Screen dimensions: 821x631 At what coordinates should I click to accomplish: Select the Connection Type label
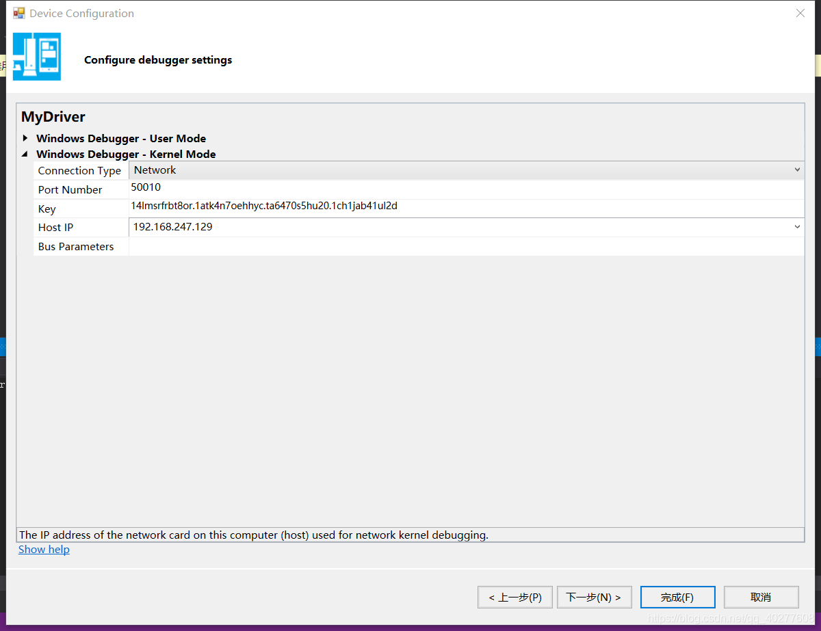[x=81, y=171]
